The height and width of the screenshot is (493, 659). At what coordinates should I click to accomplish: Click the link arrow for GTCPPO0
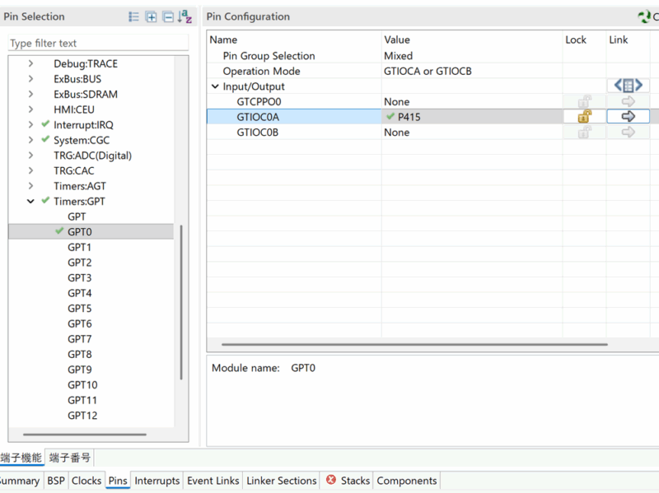coord(629,101)
